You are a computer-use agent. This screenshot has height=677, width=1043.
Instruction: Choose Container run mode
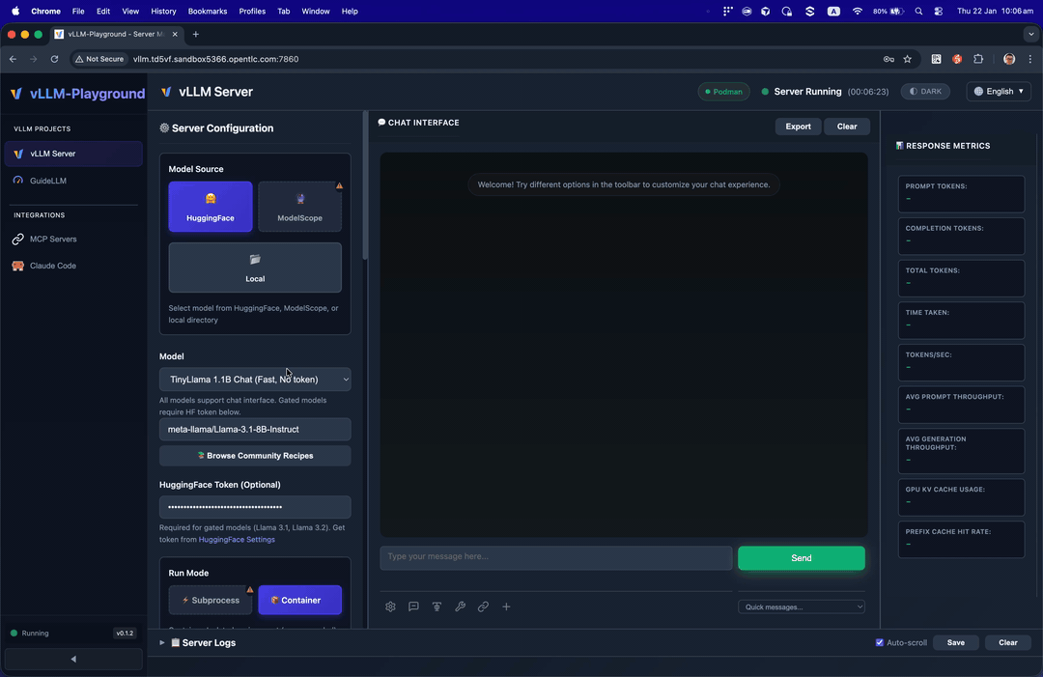click(300, 600)
